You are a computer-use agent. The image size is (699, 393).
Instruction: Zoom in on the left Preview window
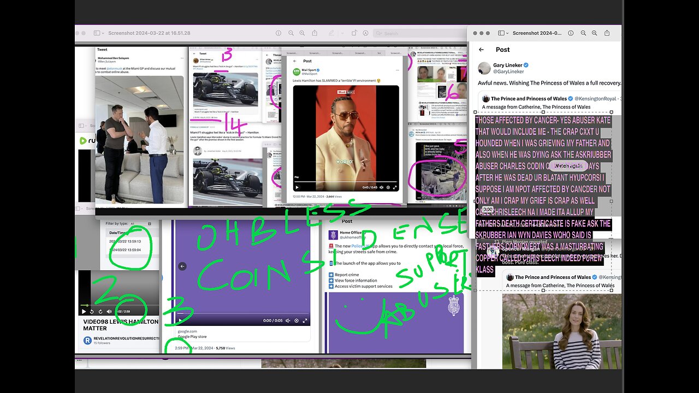pyautogui.click(x=302, y=33)
